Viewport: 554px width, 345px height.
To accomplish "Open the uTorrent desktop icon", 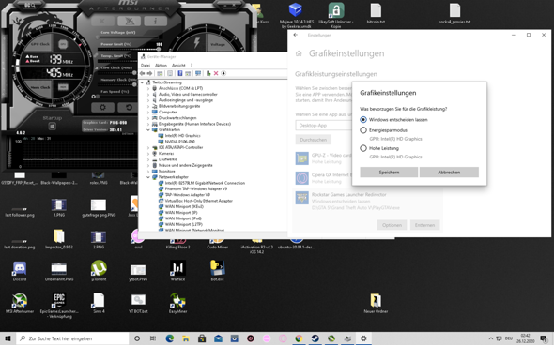I will pyautogui.click(x=99, y=271).
